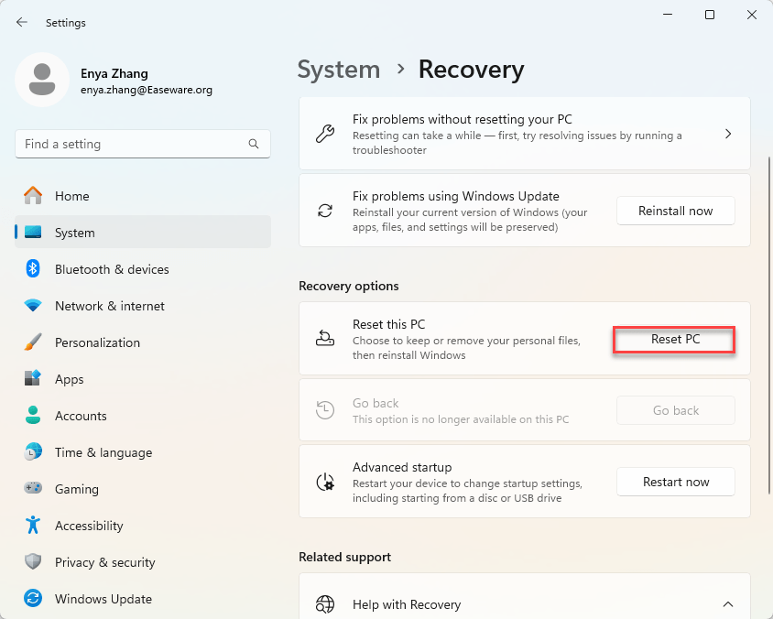Image resolution: width=773 pixels, height=619 pixels.
Task: Collapse the Help with Recovery section
Action: pyautogui.click(x=728, y=604)
